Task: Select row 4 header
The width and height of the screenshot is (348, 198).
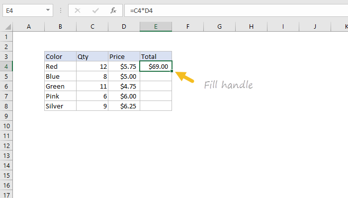Action: 6,66
